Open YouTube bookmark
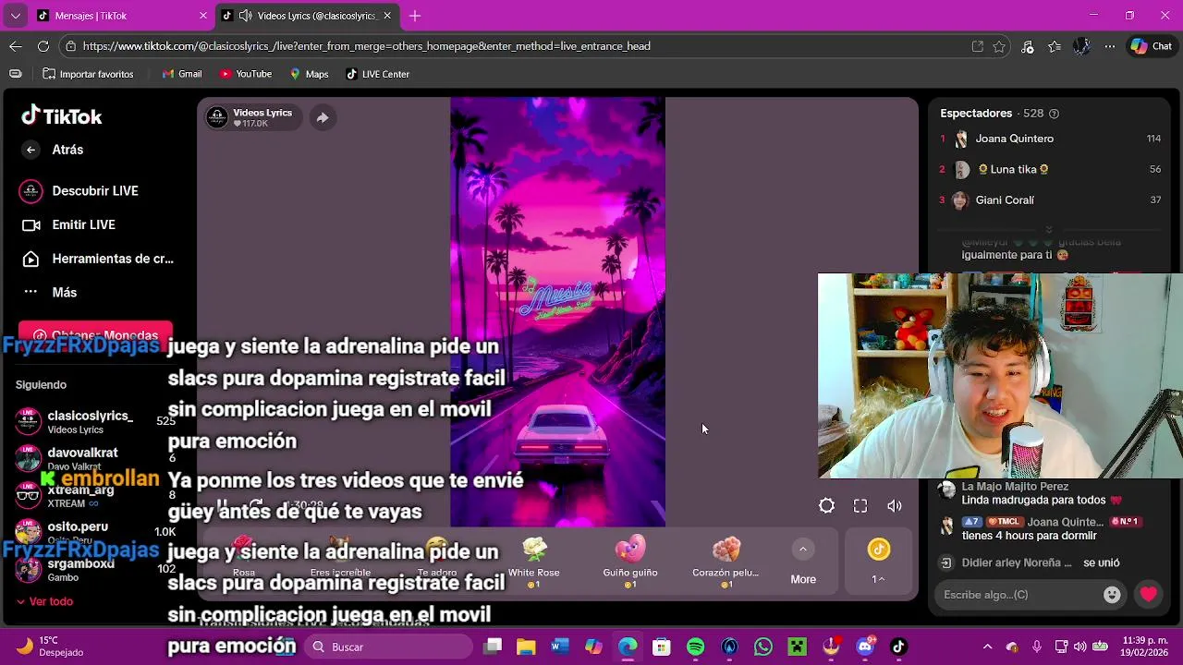 (246, 74)
